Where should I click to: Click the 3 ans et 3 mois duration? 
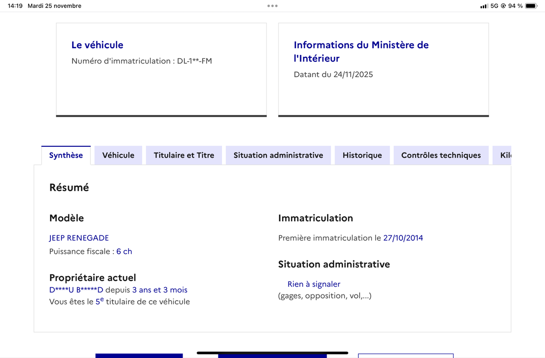coord(159,290)
